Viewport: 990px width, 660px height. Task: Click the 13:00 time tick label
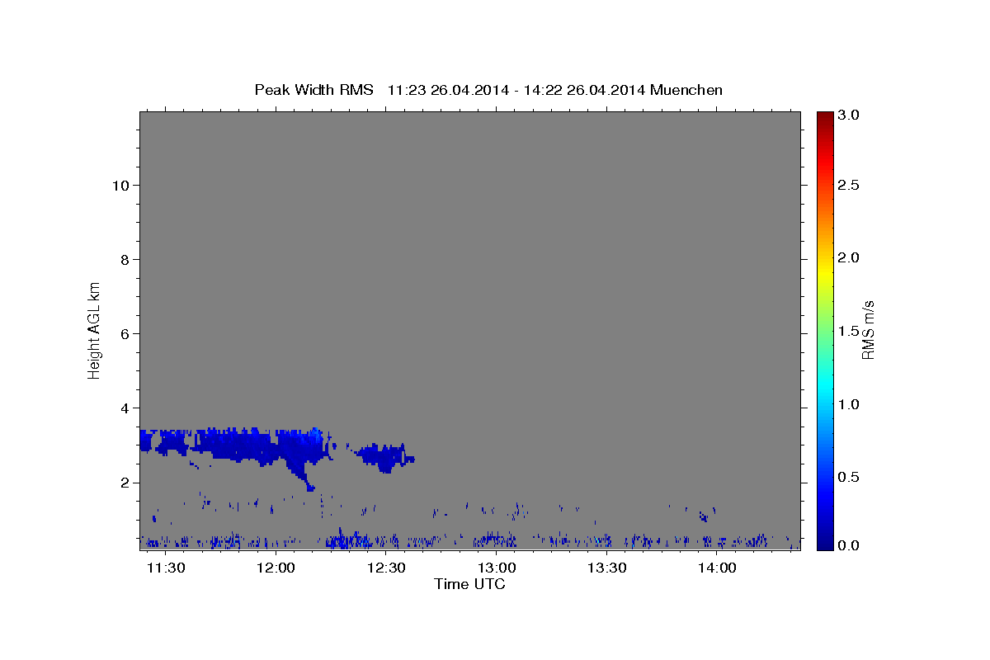point(496,568)
